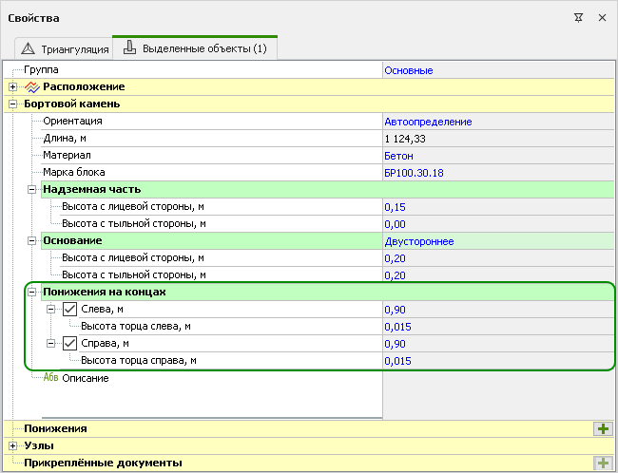This screenshot has height=473, width=618.
Task: Open the Материал value Бетон
Action: (399, 156)
